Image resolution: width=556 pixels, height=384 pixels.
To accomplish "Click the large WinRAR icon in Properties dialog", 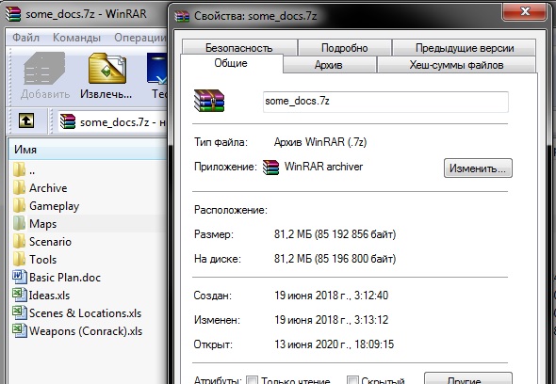I will coord(209,101).
